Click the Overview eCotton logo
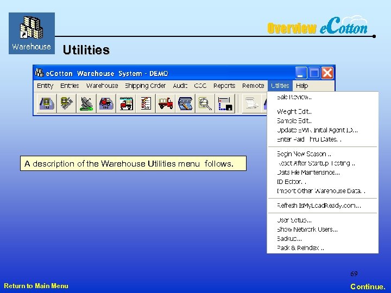391x293 pixels. pos(318,26)
